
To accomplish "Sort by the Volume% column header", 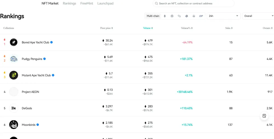I will pos(187,28).
